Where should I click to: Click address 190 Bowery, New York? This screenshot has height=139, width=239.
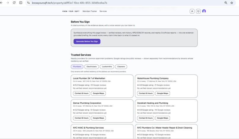pyautogui.click(x=160, y=131)
